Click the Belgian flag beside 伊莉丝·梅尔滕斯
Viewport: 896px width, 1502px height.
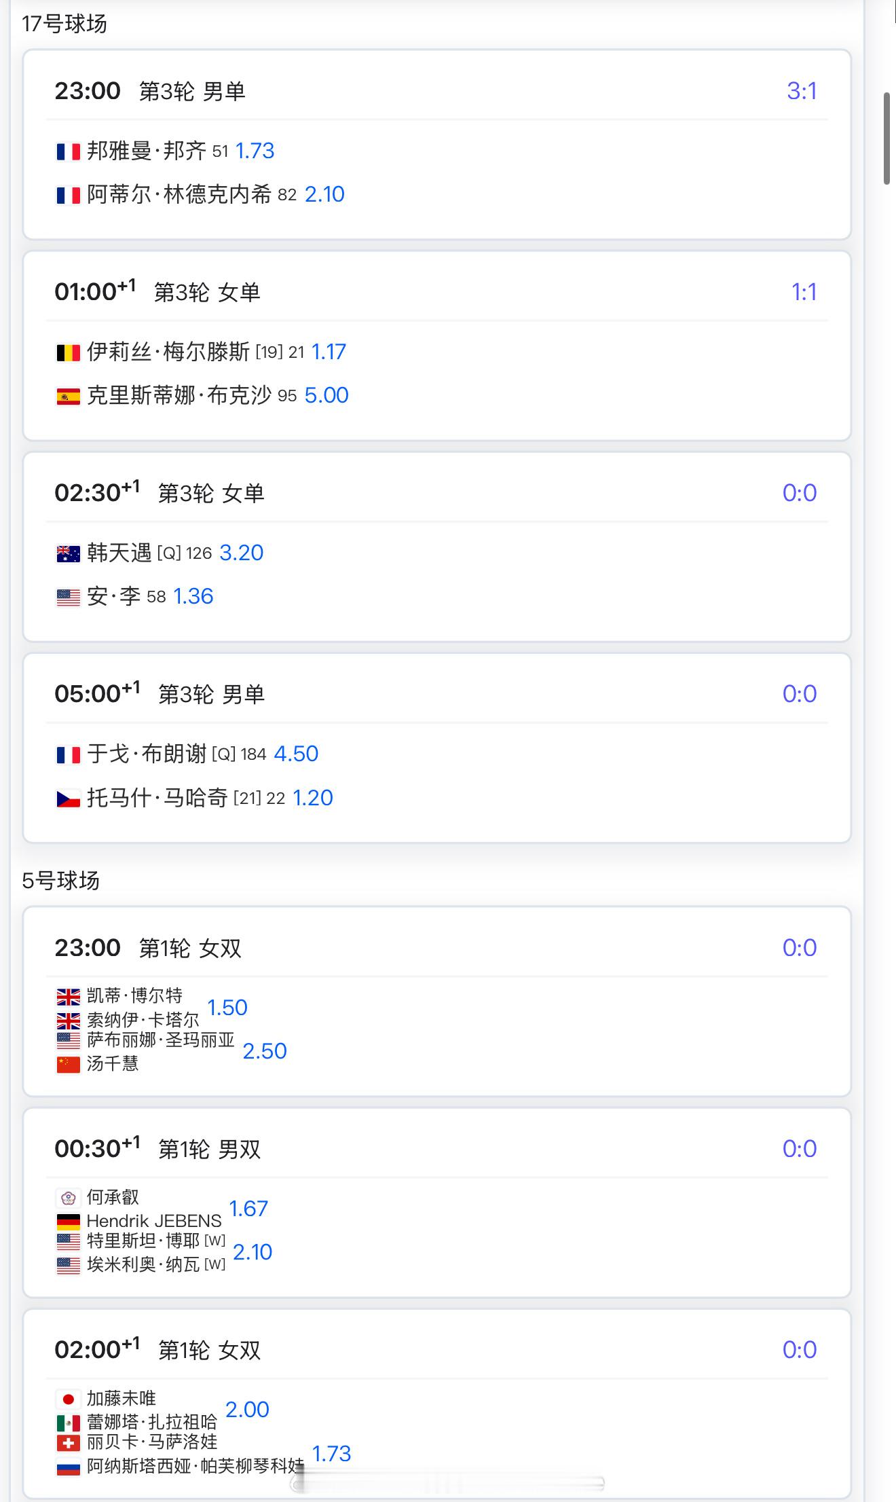pyautogui.click(x=68, y=352)
